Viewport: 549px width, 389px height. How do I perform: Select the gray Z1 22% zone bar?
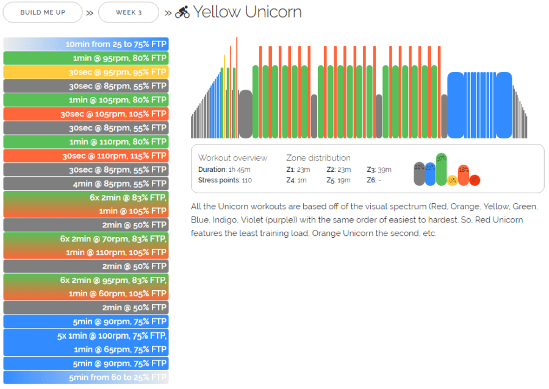(419, 174)
